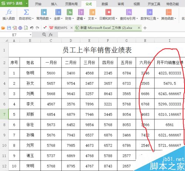Open the Financial (财务) functions icon

click(70, 12)
